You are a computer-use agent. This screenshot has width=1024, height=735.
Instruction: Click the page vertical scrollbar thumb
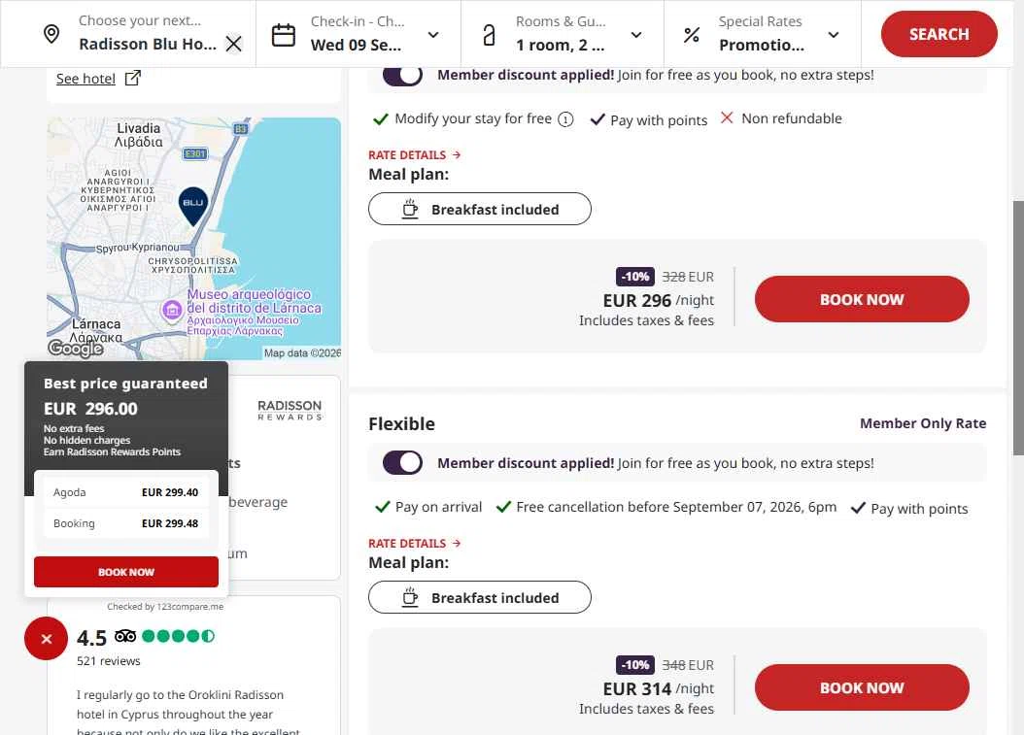pos(1018,327)
